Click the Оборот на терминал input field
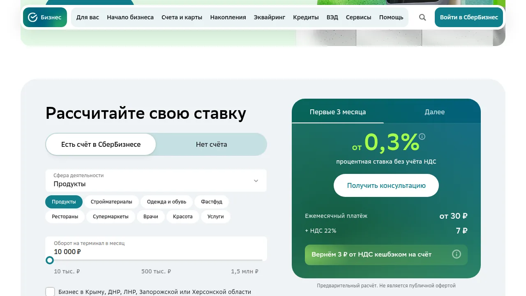The width and height of the screenshot is (526, 296). pos(156,247)
